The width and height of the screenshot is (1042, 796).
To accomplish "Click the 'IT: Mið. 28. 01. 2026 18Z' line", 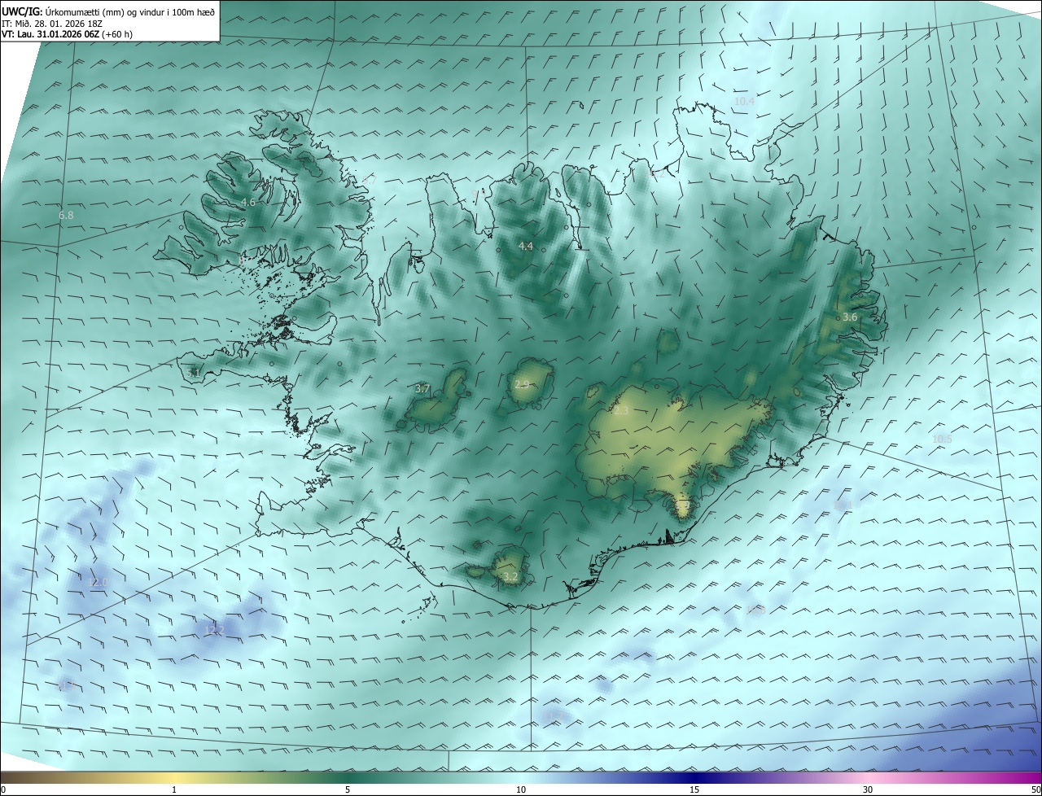I will [50, 23].
